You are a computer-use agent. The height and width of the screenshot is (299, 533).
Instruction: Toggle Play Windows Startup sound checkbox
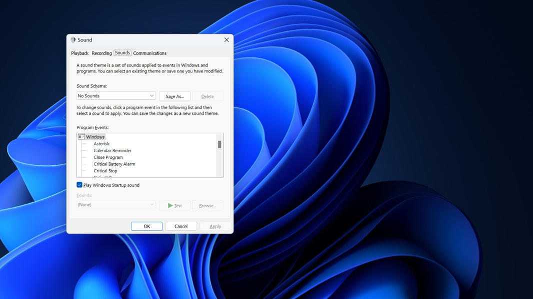click(79, 185)
